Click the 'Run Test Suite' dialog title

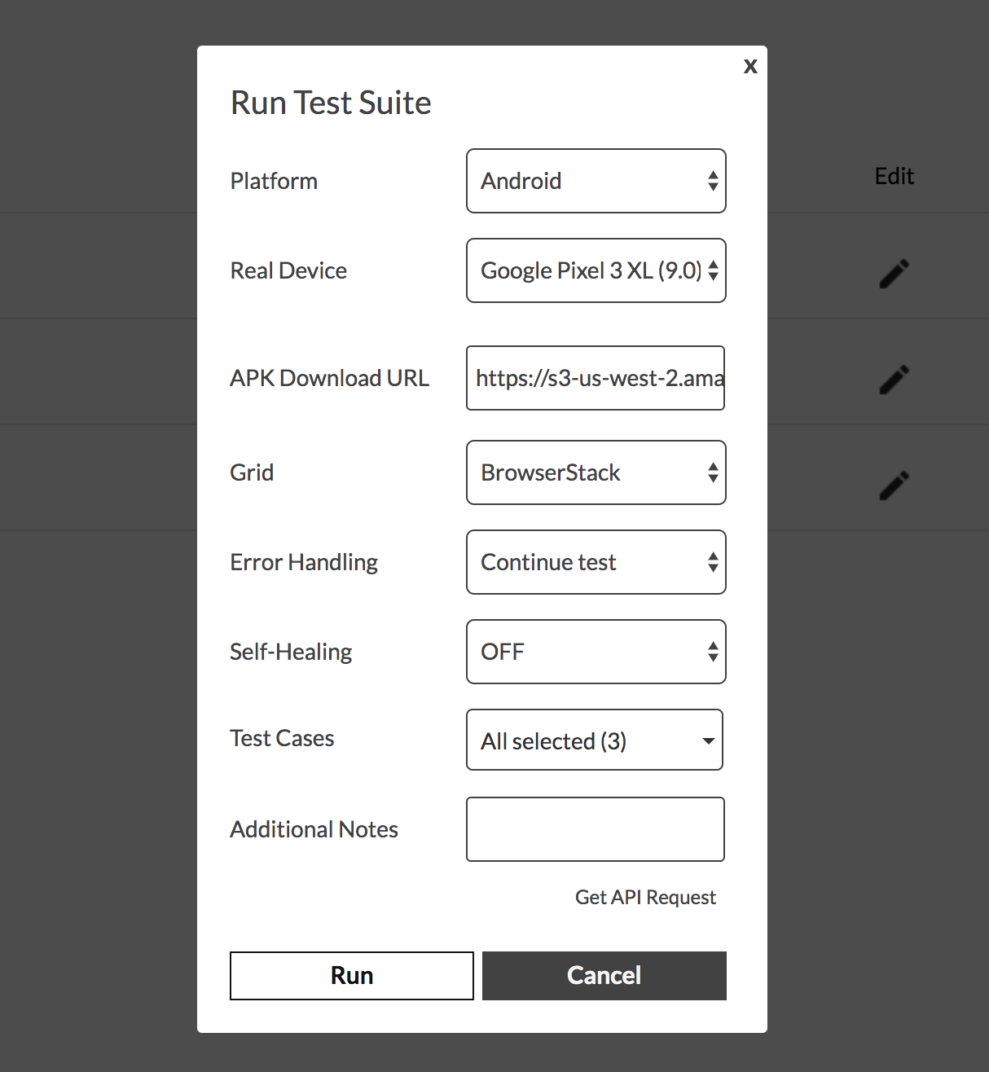click(331, 103)
